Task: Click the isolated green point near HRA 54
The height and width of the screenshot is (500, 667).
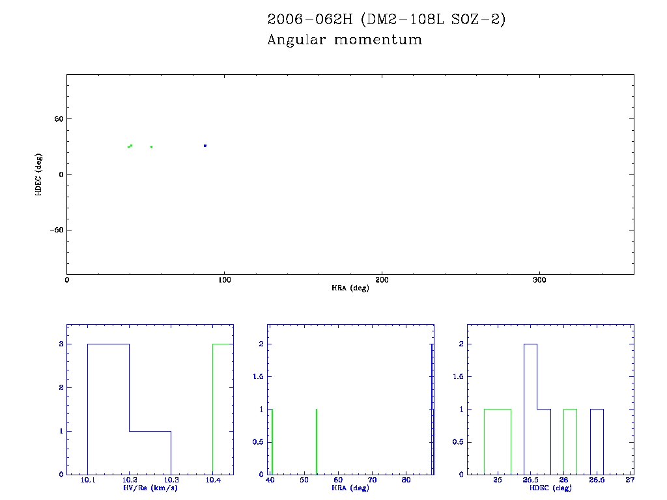Action: [151, 146]
